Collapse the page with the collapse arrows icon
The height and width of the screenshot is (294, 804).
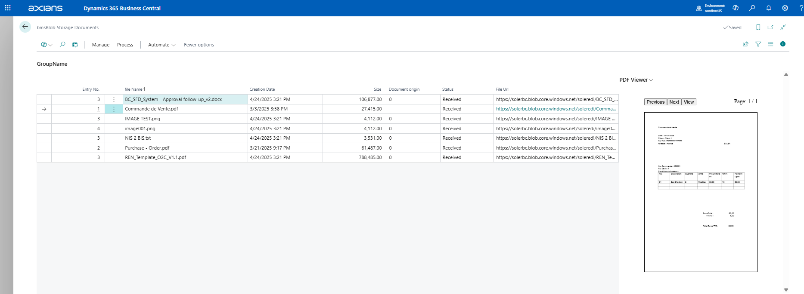pyautogui.click(x=783, y=28)
